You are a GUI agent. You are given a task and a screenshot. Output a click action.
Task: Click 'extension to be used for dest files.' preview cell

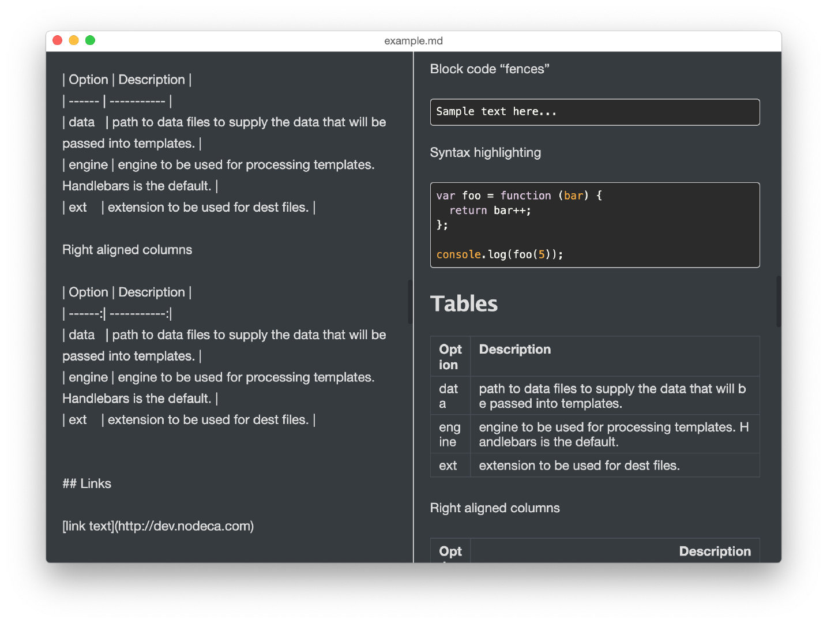[615, 465]
